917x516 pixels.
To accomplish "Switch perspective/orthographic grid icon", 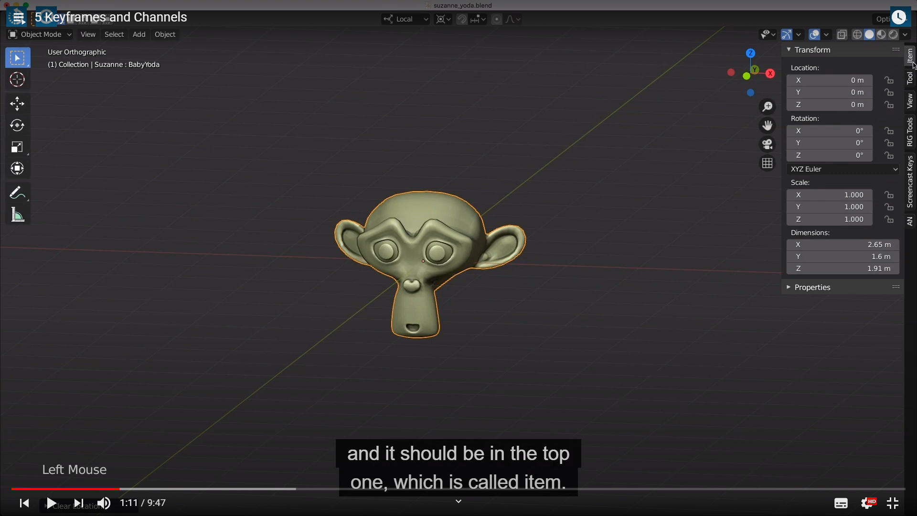I will pyautogui.click(x=768, y=163).
